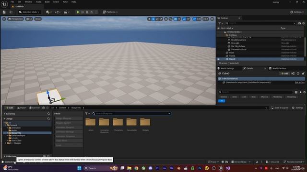Open the Blueprints toolbar dropdown
307x172 pixels.
point(58,12)
